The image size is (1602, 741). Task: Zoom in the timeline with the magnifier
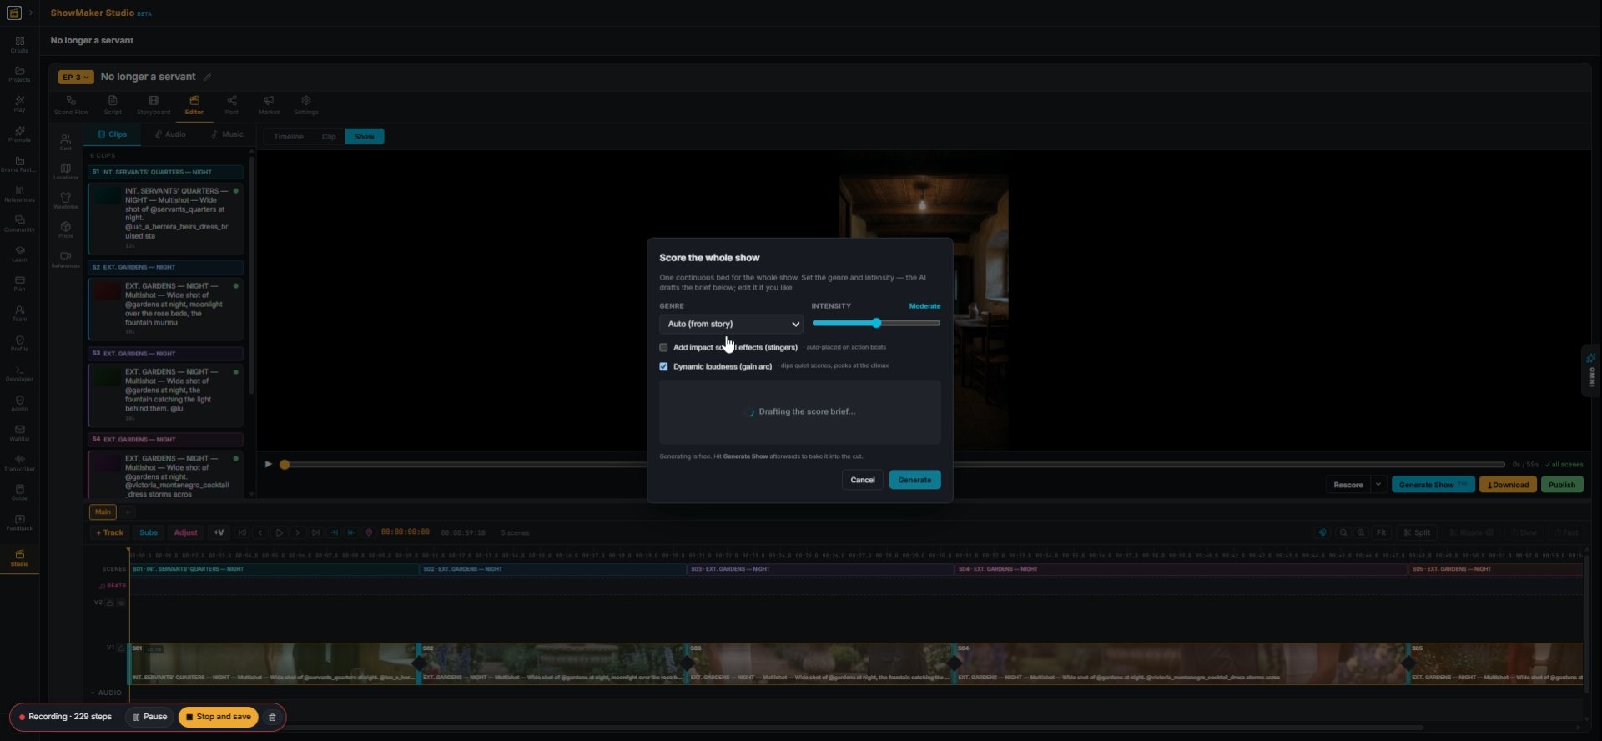1361,532
